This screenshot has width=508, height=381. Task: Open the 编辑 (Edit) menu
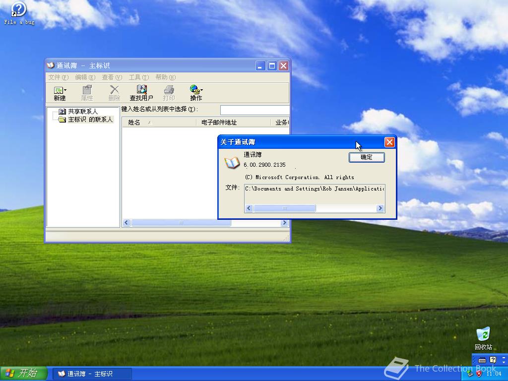pyautogui.click(x=85, y=77)
